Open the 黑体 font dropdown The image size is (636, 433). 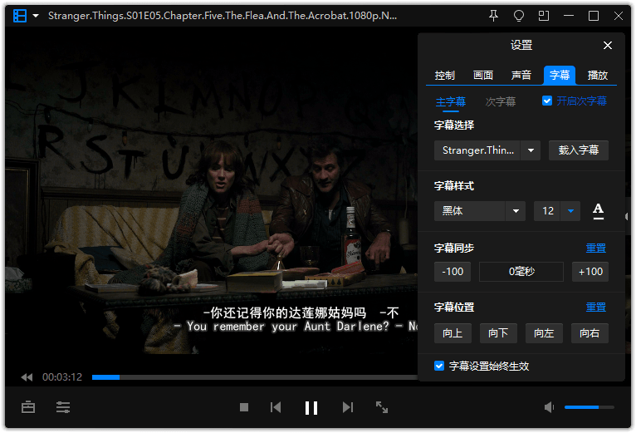pos(516,211)
